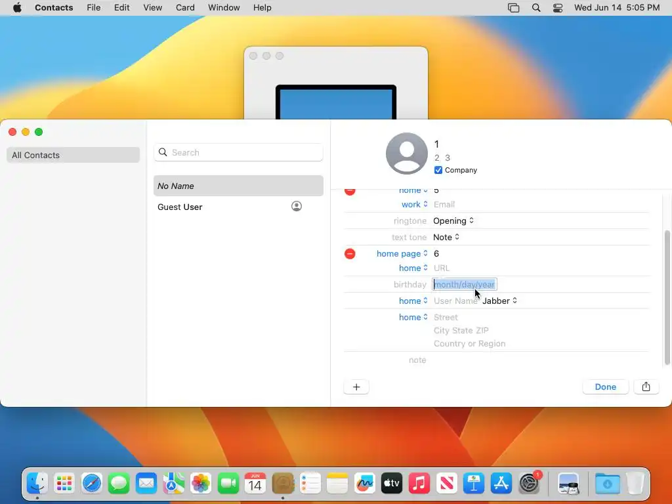Viewport: 672px width, 504px height.
Task: Launch Freeform from the dock
Action: click(365, 484)
